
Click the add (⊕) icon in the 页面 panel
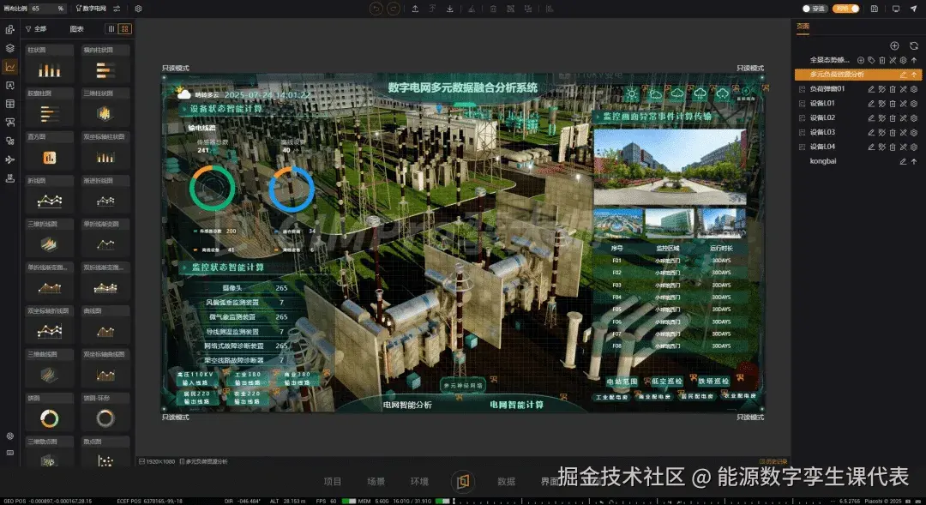point(895,45)
